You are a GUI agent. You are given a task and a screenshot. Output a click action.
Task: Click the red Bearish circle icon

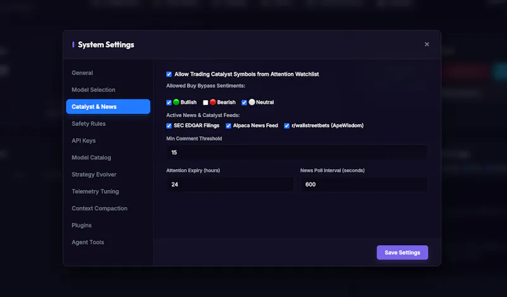(213, 102)
